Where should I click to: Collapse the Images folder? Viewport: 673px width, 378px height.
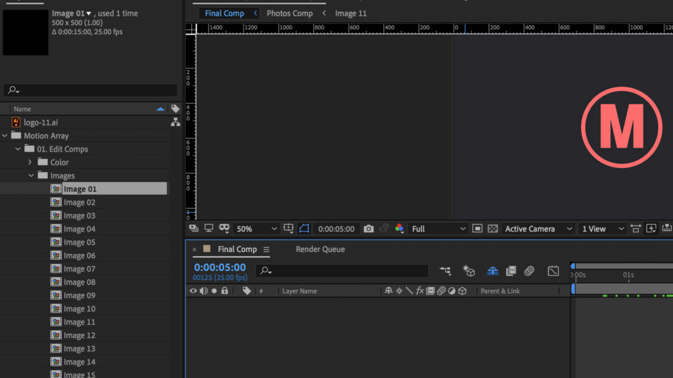click(x=31, y=176)
